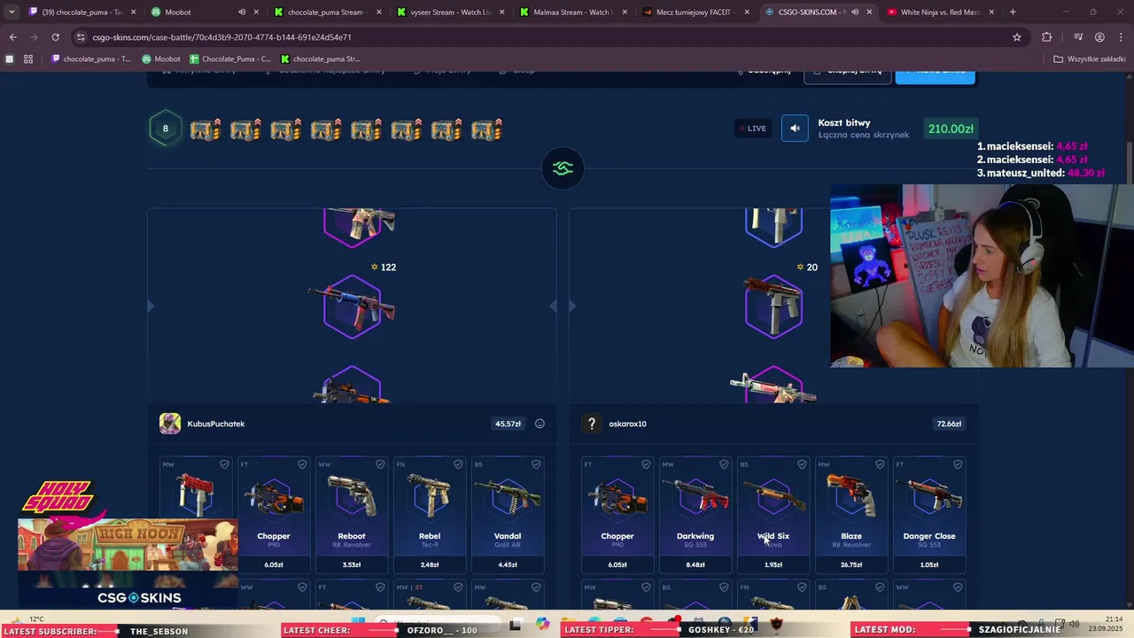
Task: Open the media control icon in Chrome toolbar
Action: pos(1078,37)
